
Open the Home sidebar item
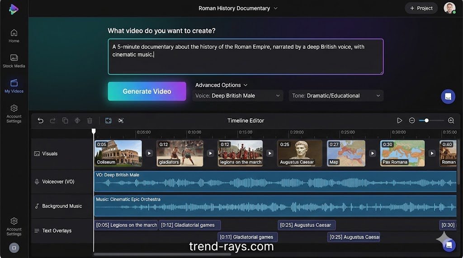[14, 36]
